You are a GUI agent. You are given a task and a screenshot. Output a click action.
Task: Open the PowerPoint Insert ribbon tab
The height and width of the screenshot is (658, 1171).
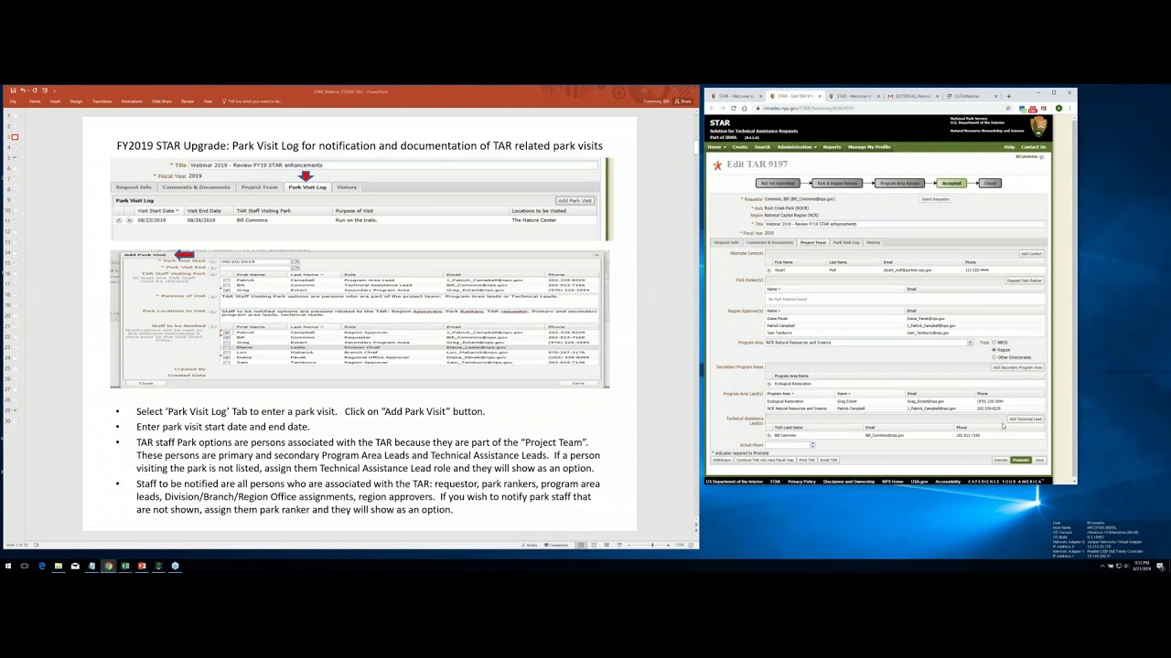[55, 101]
